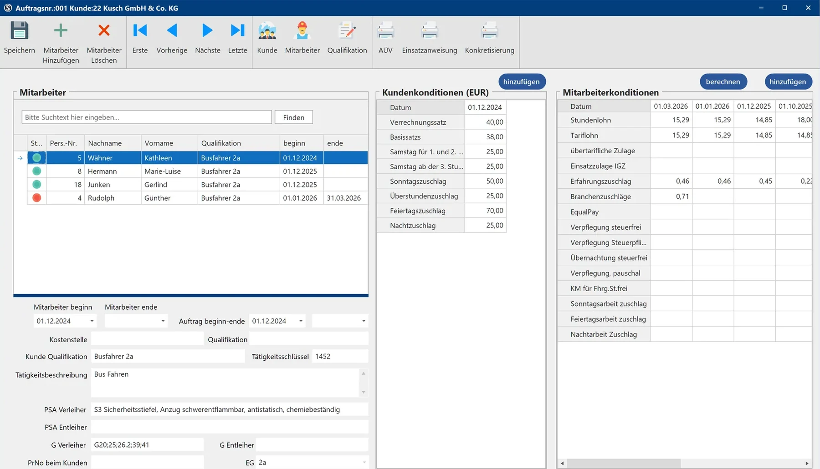Click the Kostenstelle input field
Viewport: 820px width, 469px height.
click(x=147, y=339)
